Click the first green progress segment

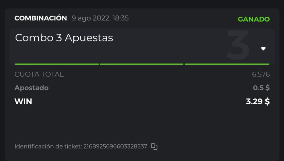(x=57, y=64)
